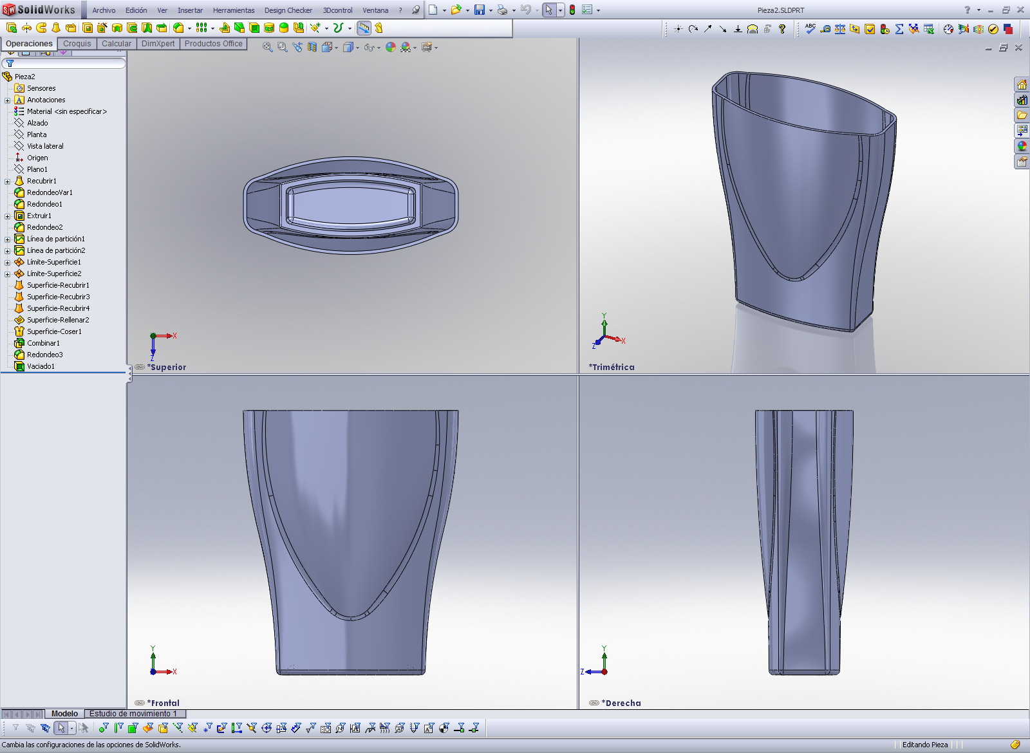This screenshot has height=753, width=1030.
Task: Expand the Anotaciones tree node
Action: pos(7,100)
